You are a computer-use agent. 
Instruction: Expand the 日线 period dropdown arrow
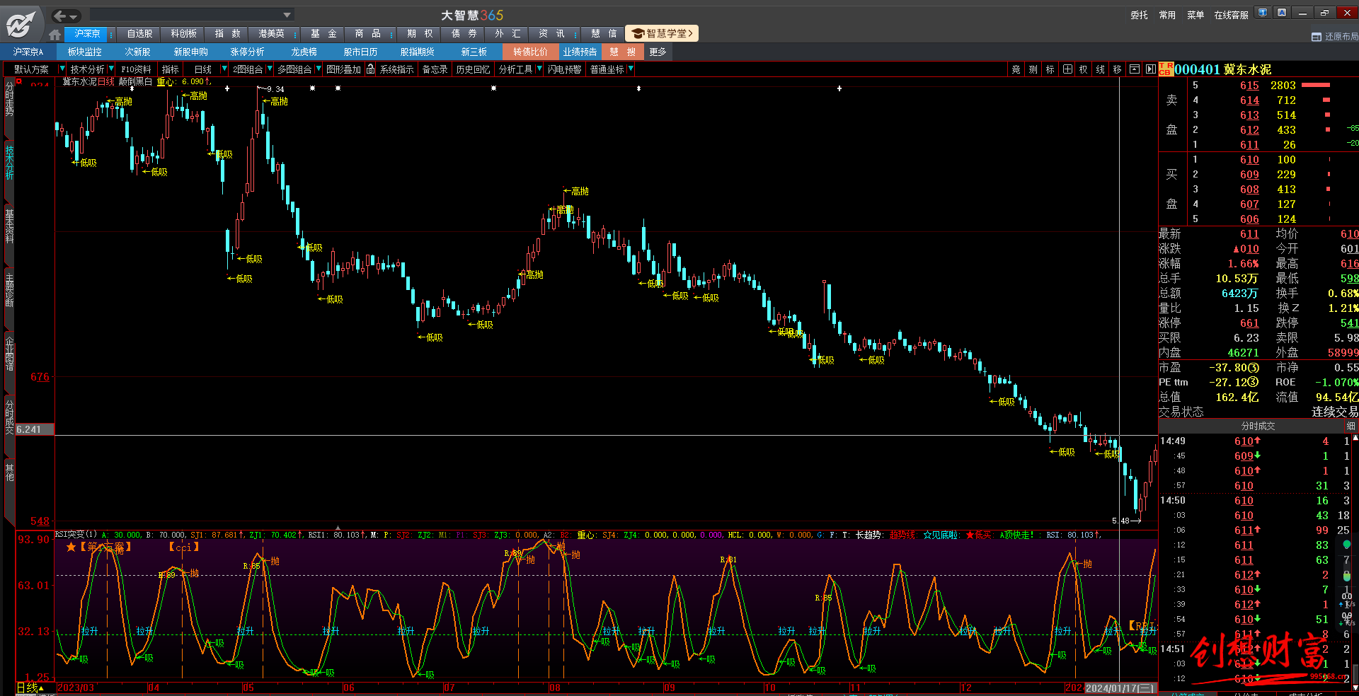(224, 69)
